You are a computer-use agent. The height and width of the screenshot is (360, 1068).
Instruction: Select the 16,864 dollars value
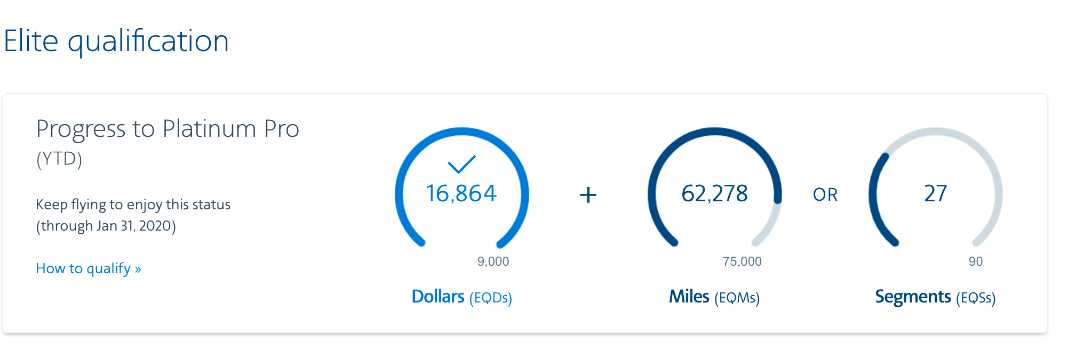[461, 193]
